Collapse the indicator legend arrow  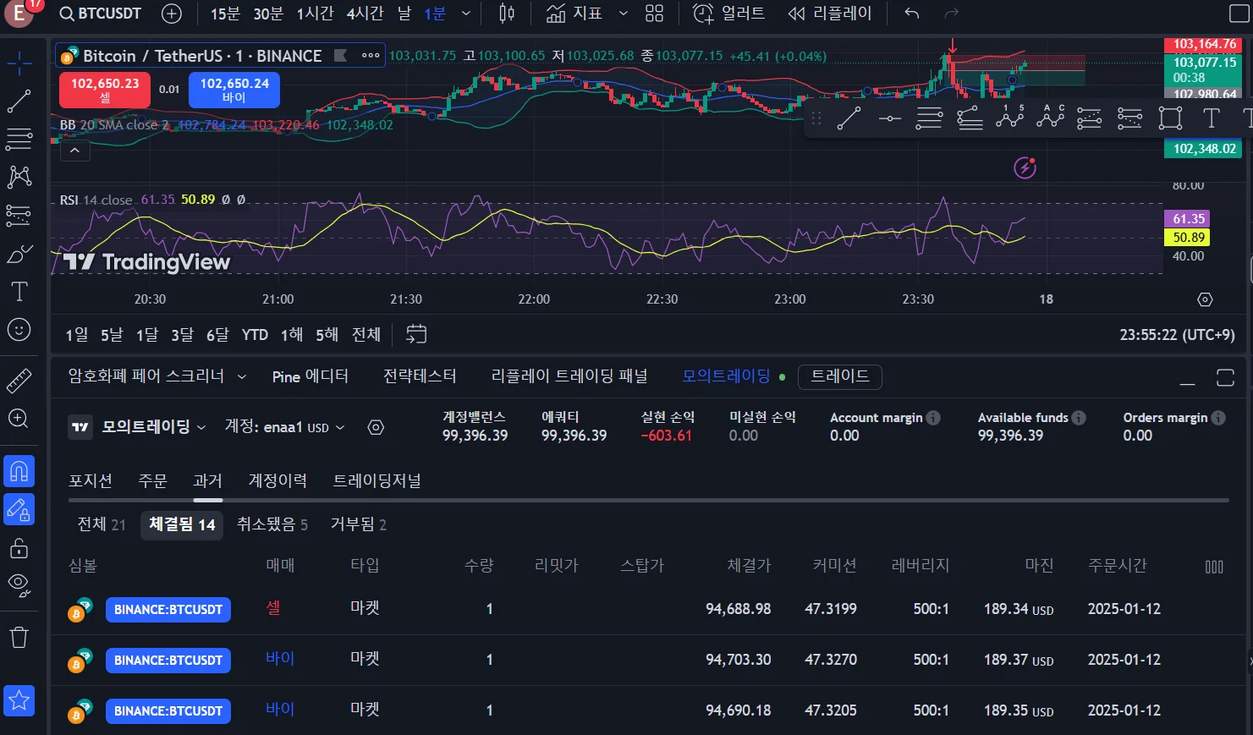(74, 151)
